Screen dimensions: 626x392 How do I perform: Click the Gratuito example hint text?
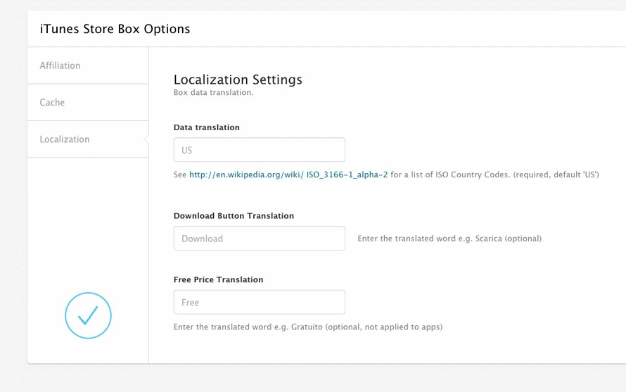click(x=308, y=327)
